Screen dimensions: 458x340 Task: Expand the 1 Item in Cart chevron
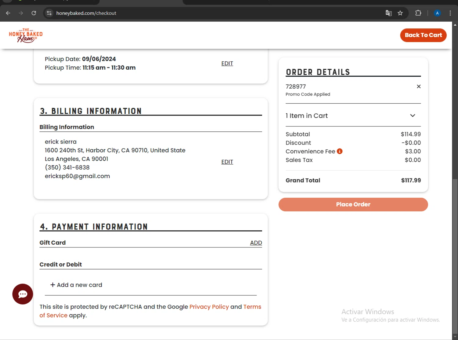pyautogui.click(x=413, y=115)
